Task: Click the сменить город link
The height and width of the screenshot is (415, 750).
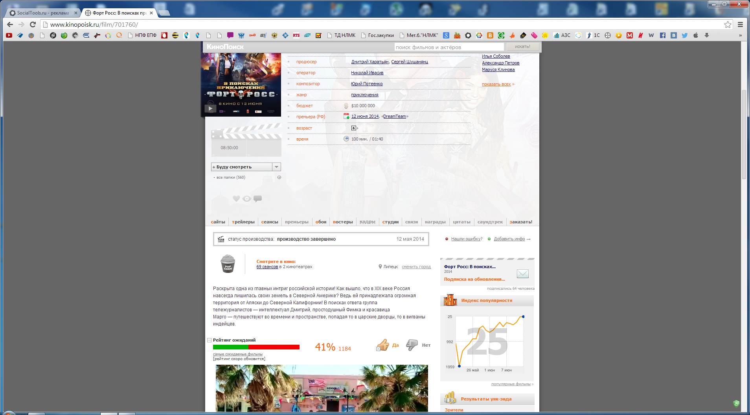Action: pyautogui.click(x=416, y=267)
